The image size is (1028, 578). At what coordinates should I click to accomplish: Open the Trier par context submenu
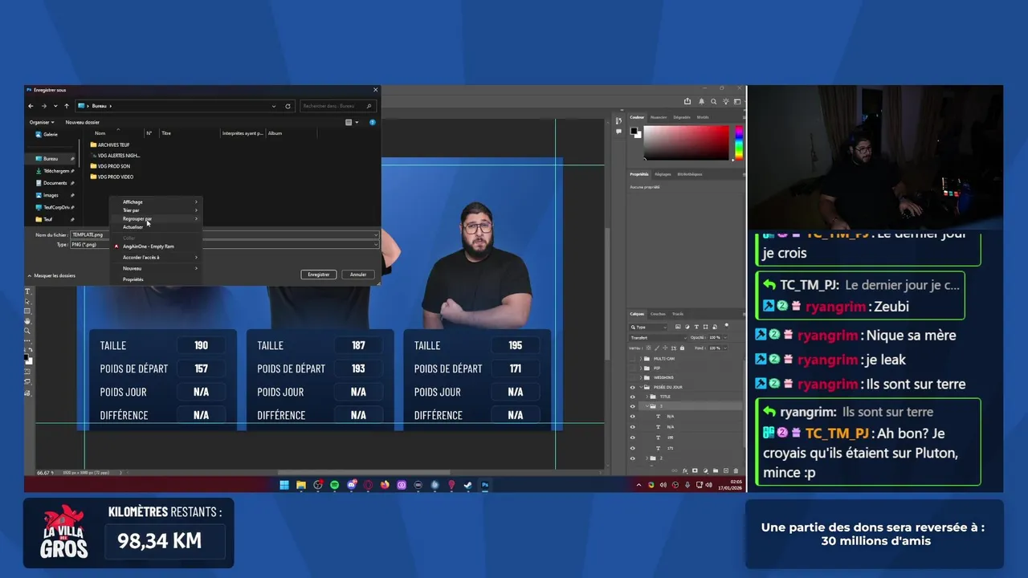click(156, 210)
